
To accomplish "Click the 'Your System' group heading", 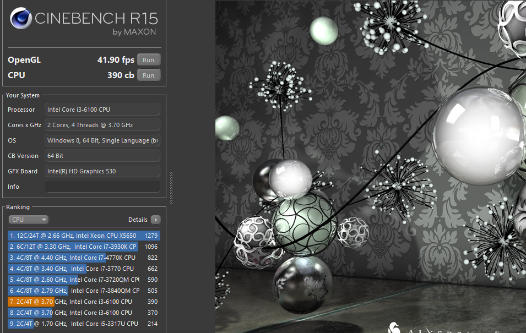I will pyautogui.click(x=23, y=95).
